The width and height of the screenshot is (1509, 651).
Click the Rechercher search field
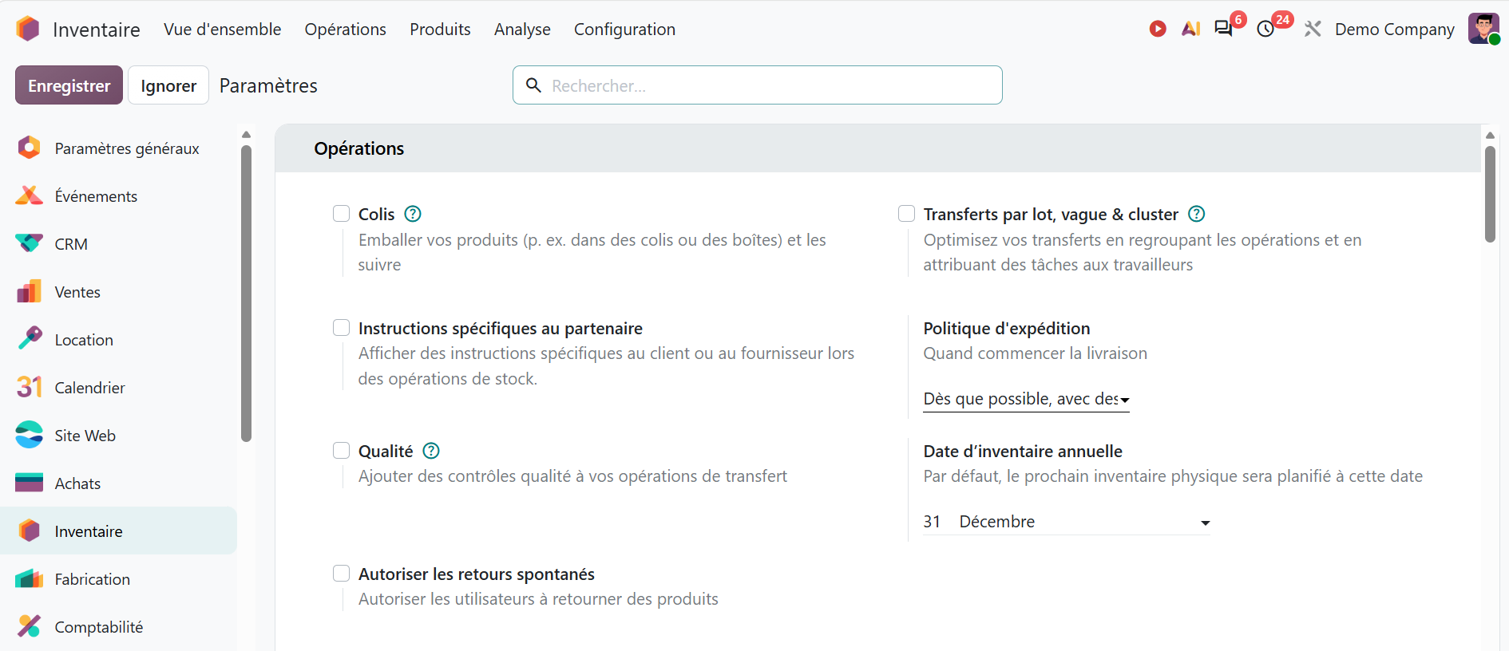click(758, 85)
